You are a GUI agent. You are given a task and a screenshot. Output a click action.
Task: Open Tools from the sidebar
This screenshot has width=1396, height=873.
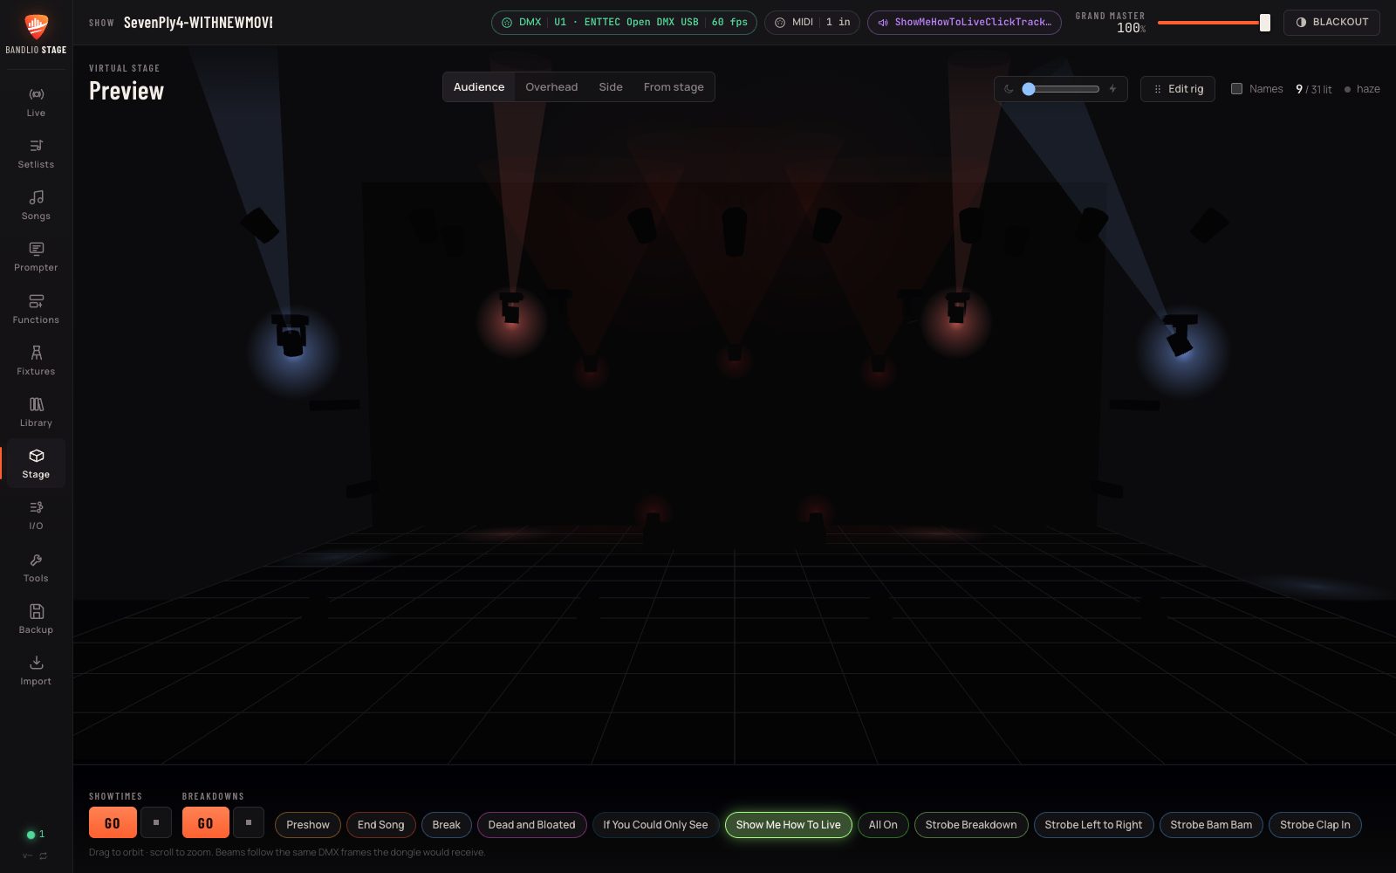pos(36,567)
